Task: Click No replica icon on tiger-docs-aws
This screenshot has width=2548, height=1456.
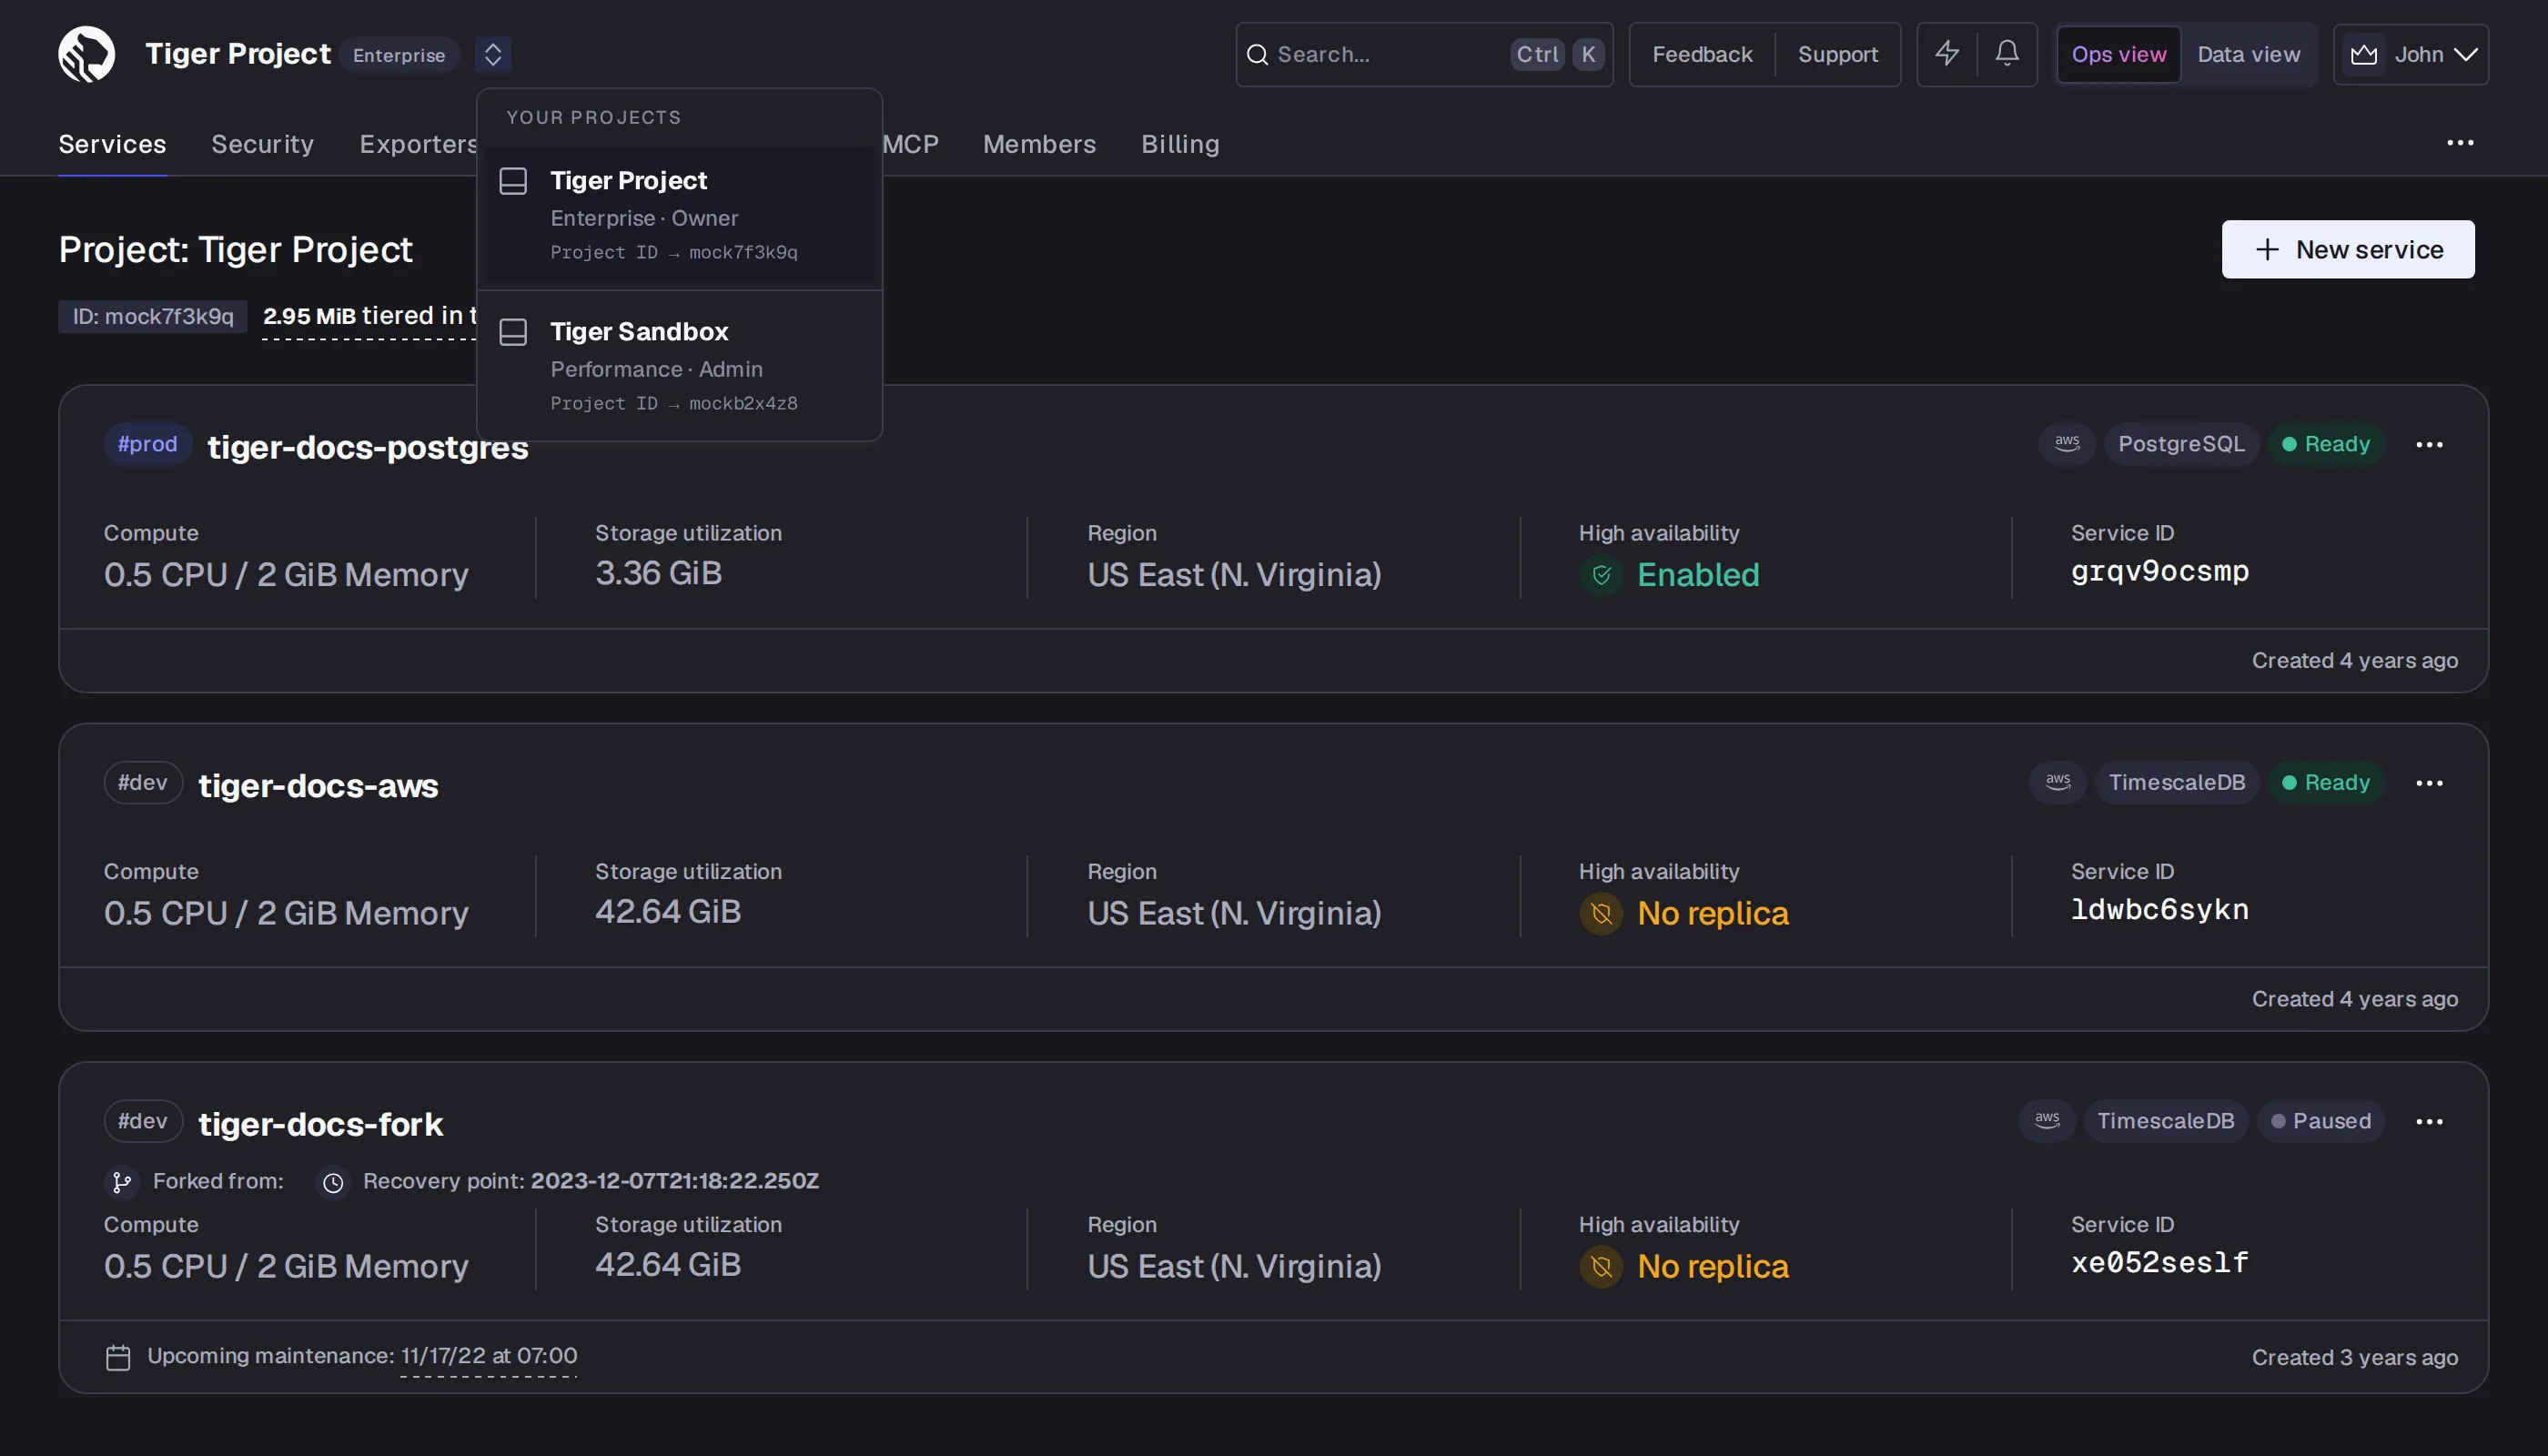Action: coord(1600,914)
